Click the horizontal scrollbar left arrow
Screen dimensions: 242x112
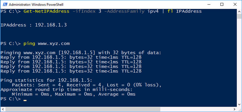point(3,109)
